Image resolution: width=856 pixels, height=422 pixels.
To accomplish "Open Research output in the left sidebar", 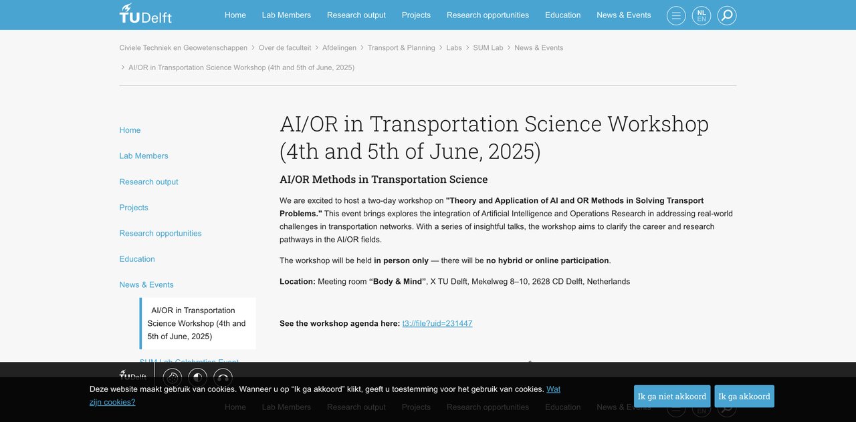I will 149,182.
